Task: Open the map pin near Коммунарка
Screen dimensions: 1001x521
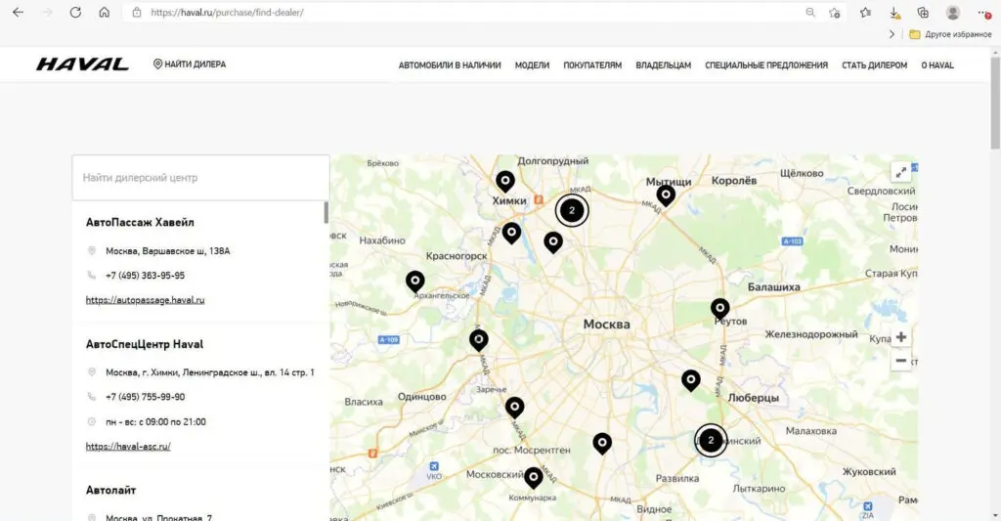Action: click(533, 477)
